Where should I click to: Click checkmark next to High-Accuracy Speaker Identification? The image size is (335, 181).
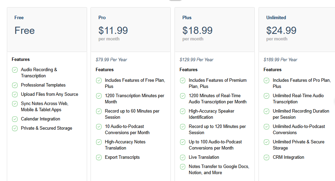coord(183,112)
